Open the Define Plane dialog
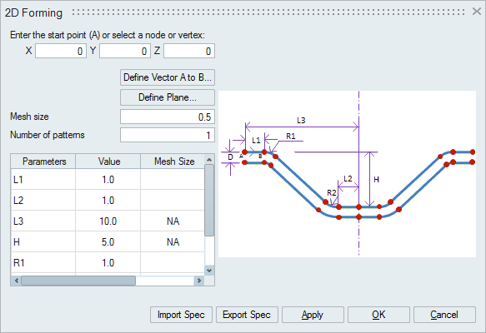The width and height of the screenshot is (486, 333). 168,97
